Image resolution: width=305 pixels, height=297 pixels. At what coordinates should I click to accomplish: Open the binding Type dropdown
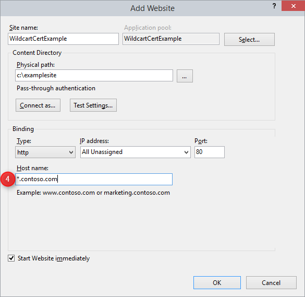coord(45,152)
